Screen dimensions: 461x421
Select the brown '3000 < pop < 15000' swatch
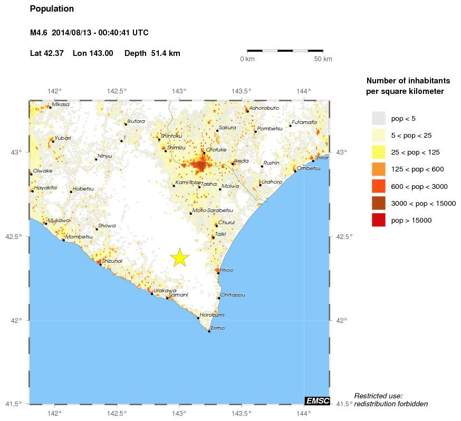378,203
